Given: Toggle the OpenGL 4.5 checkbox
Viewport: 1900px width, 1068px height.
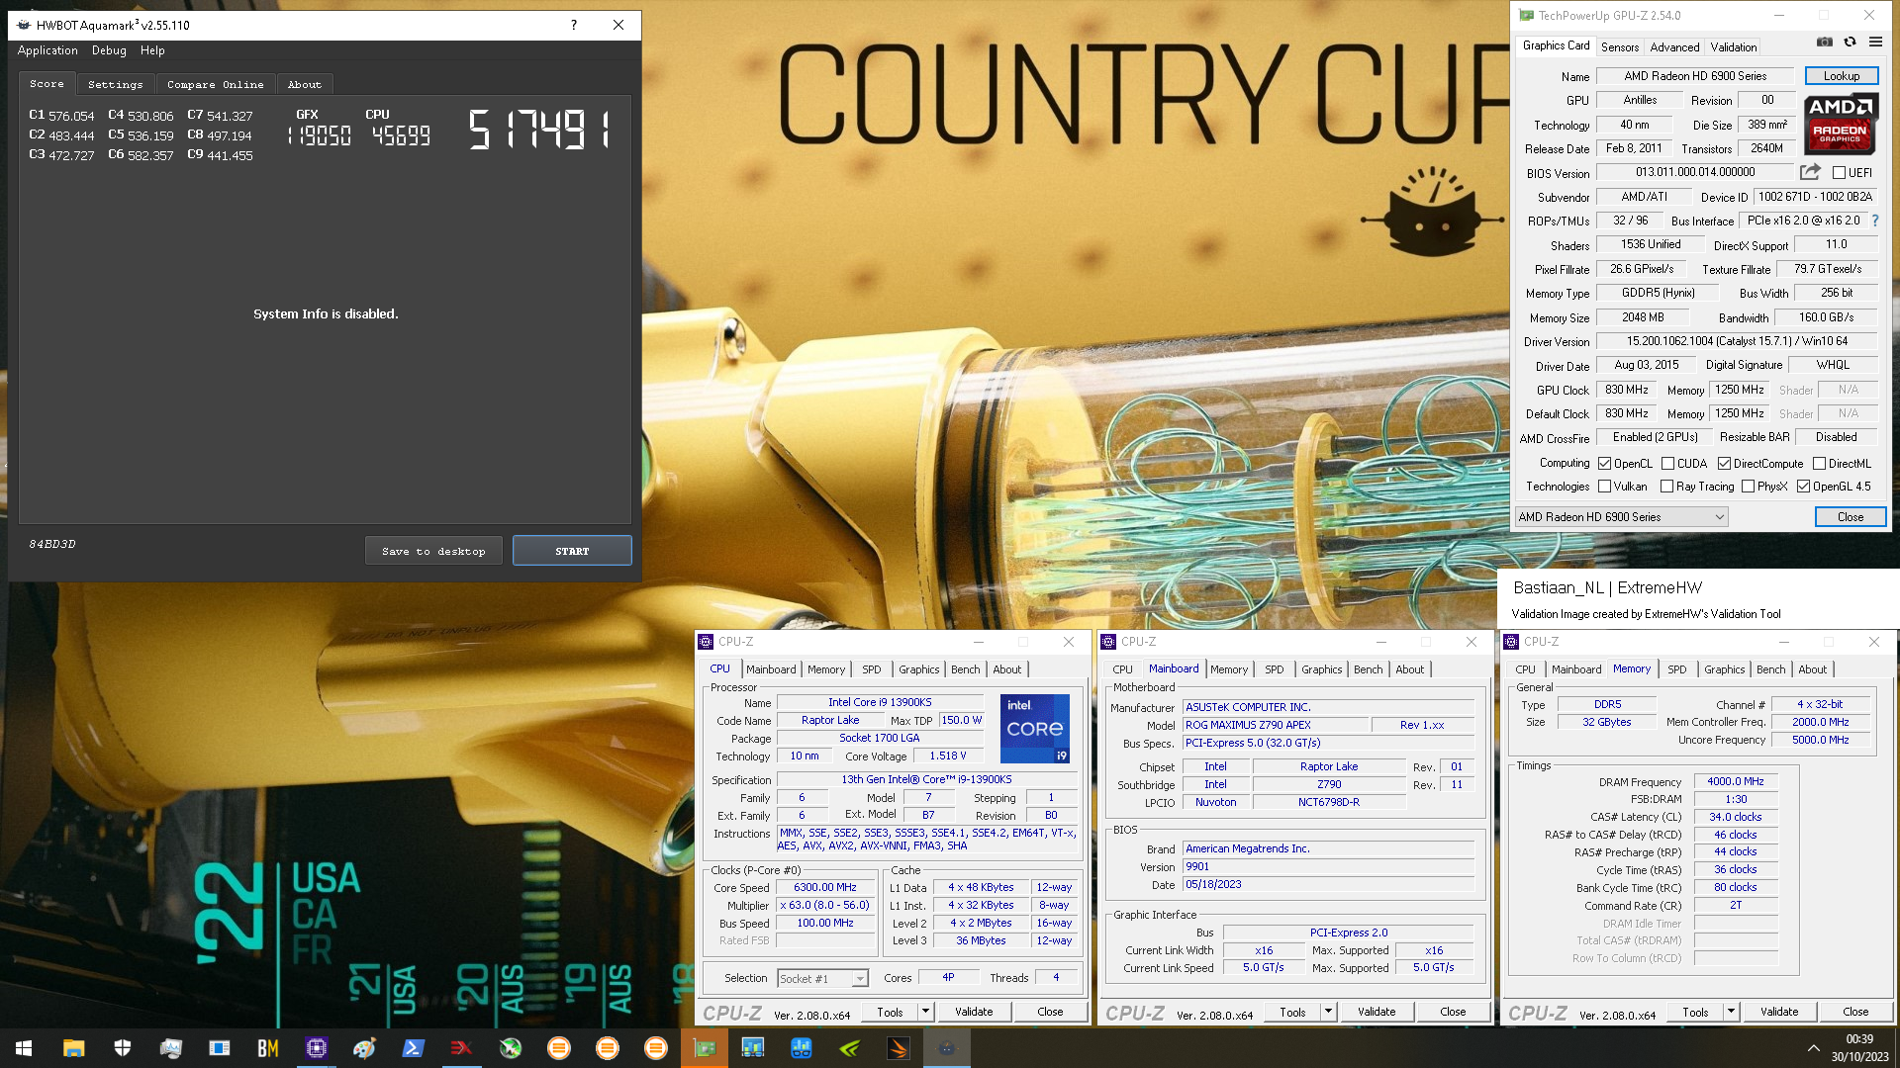Looking at the screenshot, I should point(1804,487).
